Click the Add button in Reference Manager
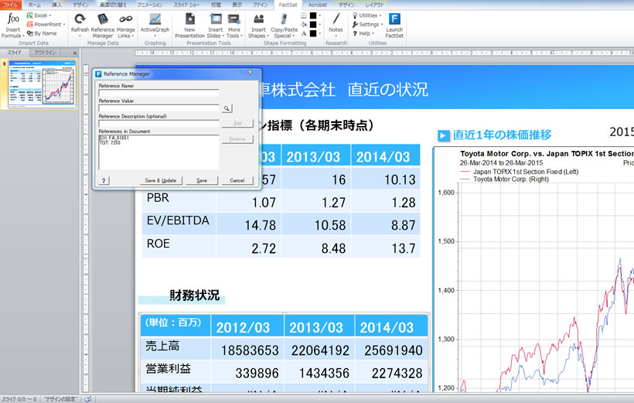The width and height of the screenshot is (634, 403). click(237, 123)
